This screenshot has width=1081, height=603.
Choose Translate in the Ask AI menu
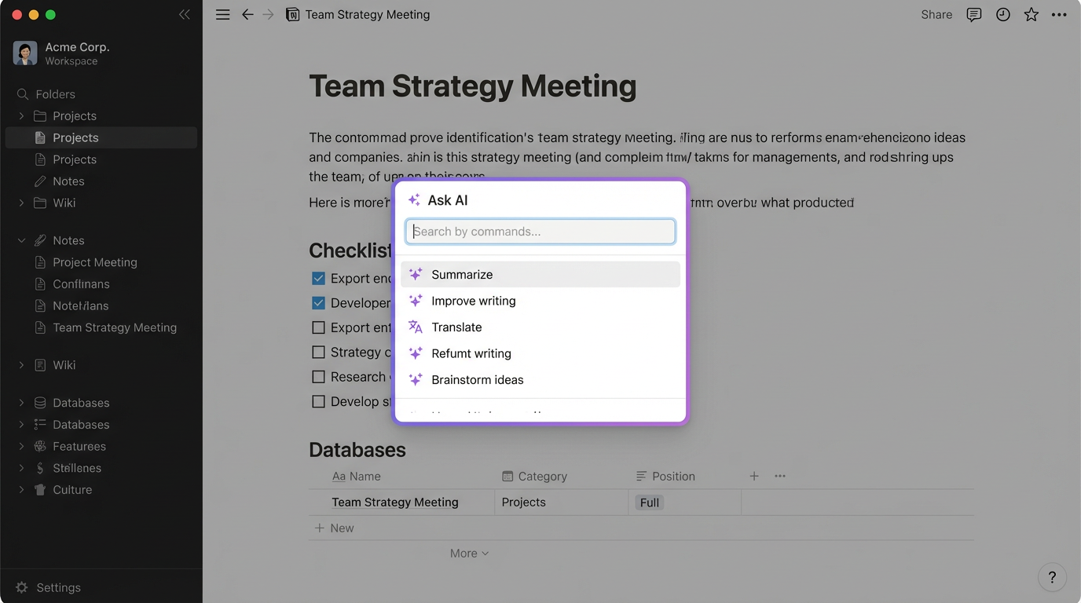pos(456,327)
